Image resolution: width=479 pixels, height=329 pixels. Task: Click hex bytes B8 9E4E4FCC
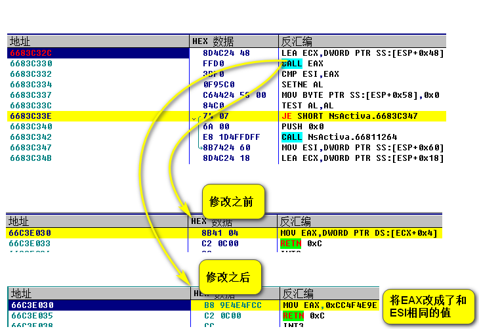click(x=233, y=305)
